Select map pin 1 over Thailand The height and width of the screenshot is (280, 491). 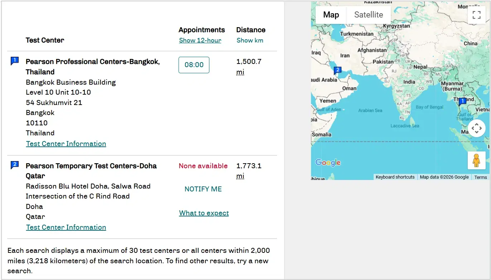[462, 101]
